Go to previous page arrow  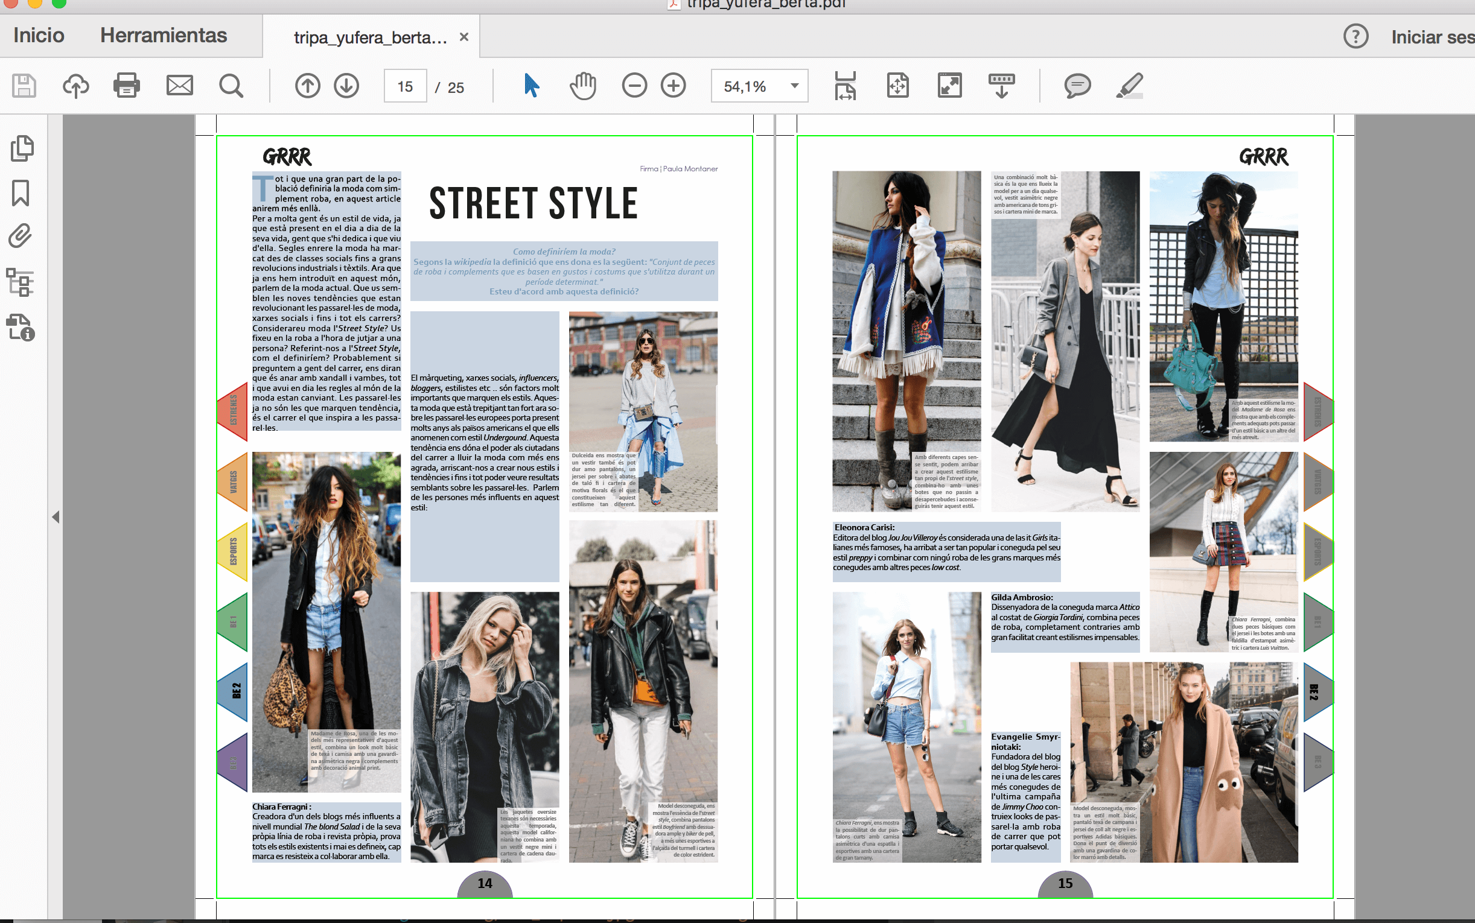point(308,86)
